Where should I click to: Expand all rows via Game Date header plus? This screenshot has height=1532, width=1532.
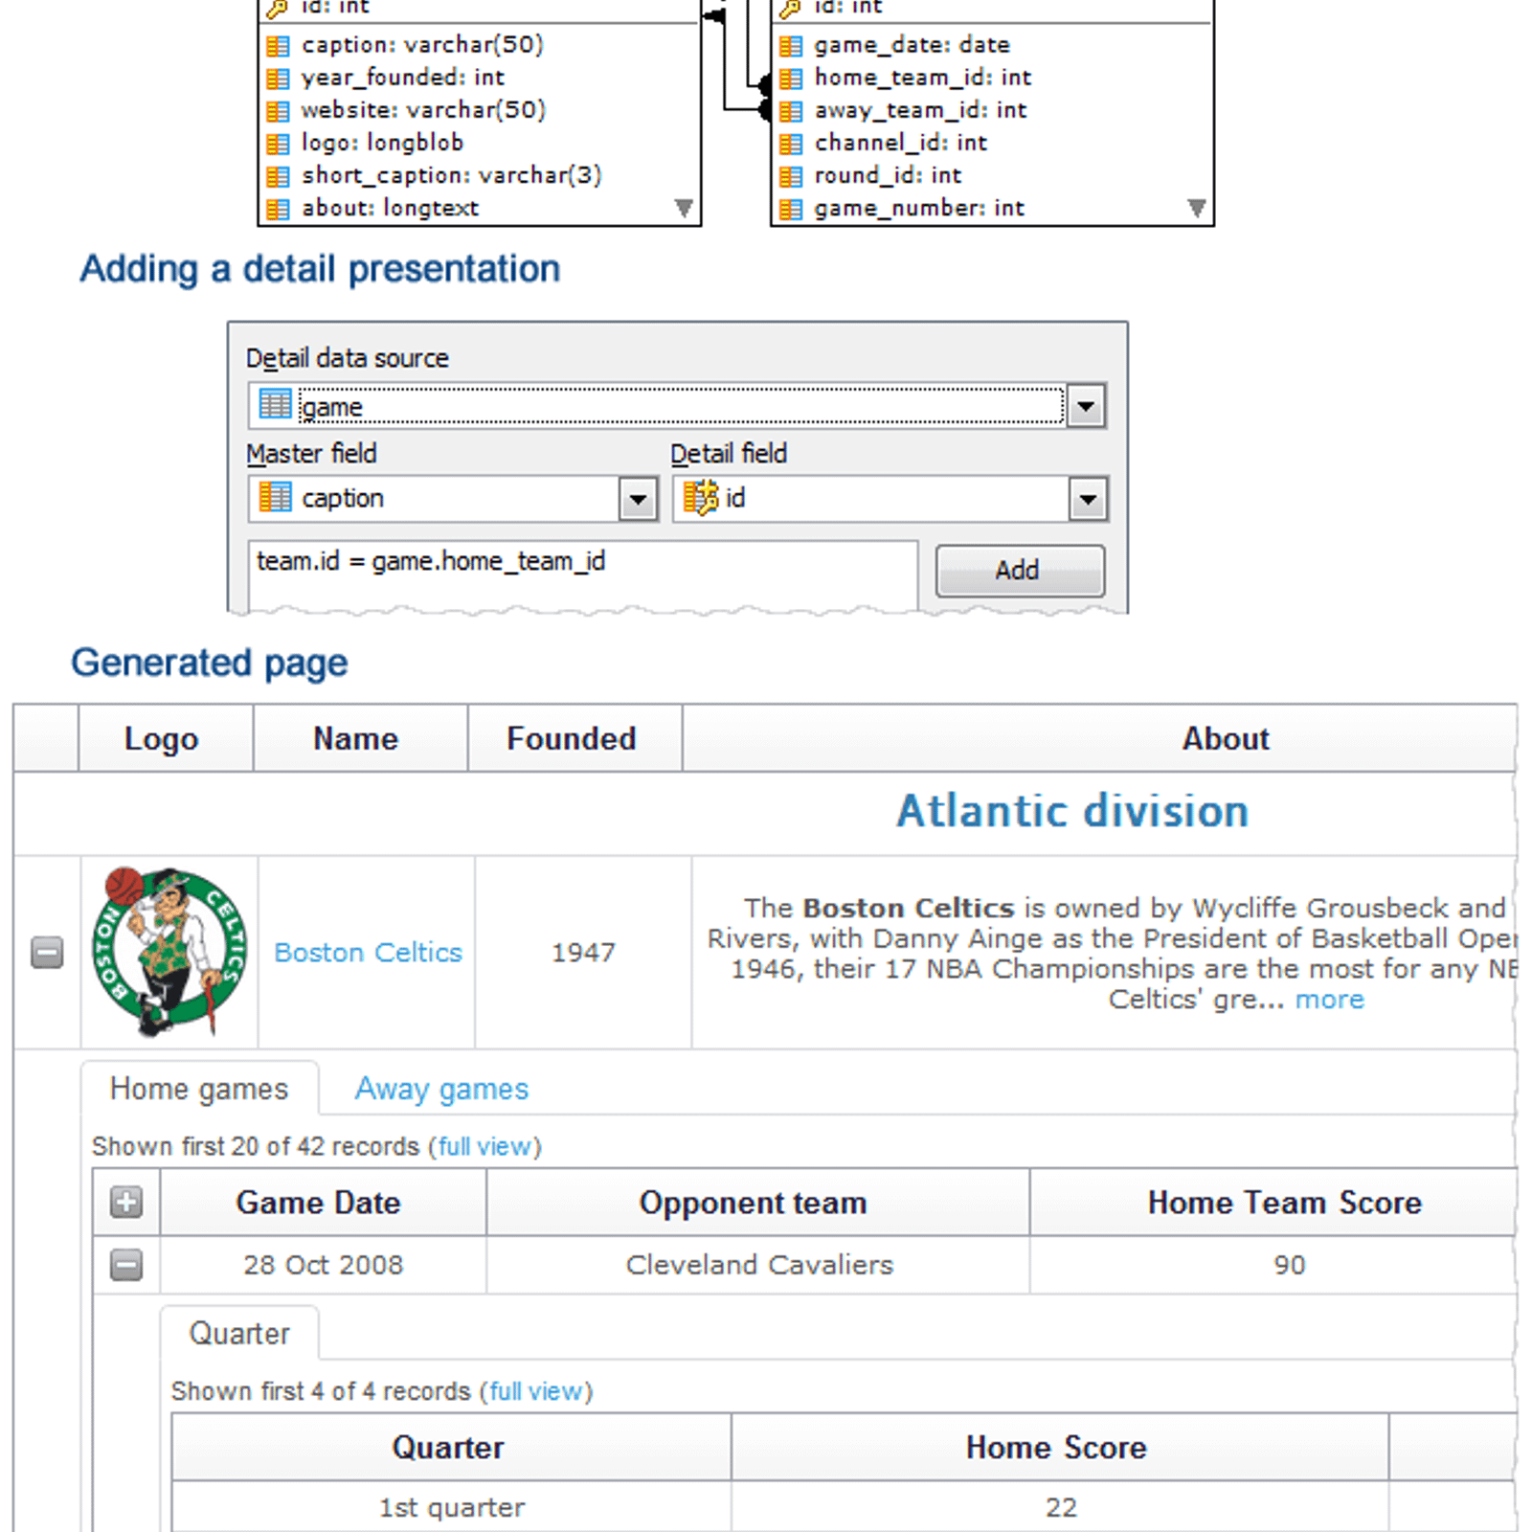(126, 1202)
